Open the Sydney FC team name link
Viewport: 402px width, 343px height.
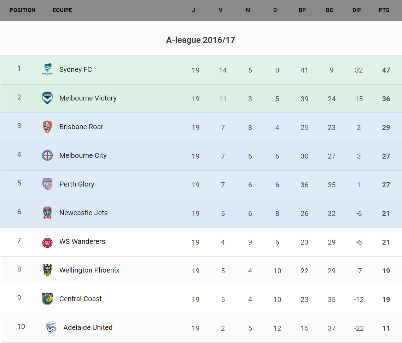click(76, 69)
